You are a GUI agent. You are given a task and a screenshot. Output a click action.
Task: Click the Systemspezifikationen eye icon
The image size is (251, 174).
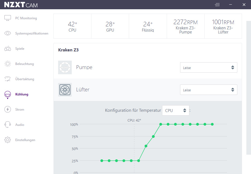pyautogui.click(x=8, y=33)
